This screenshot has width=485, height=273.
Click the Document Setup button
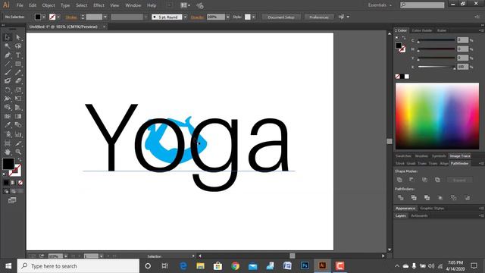coord(281,17)
